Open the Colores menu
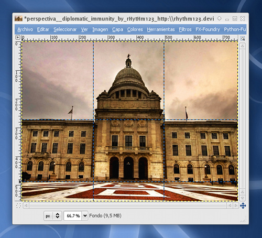This screenshot has width=262, height=238. [x=135, y=29]
